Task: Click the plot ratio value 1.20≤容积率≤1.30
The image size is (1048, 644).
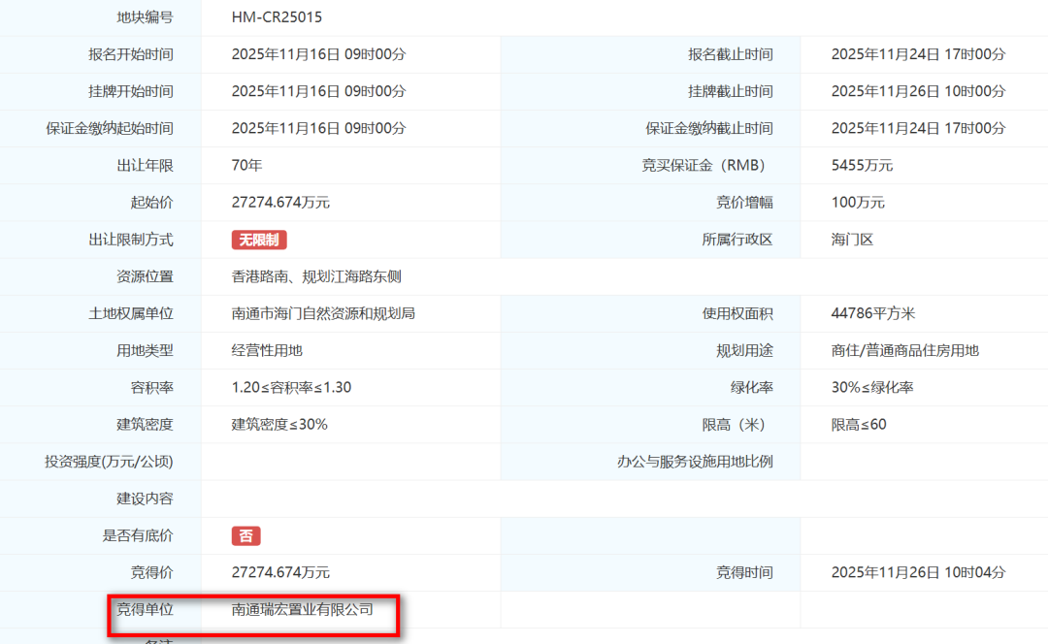Action: (x=291, y=387)
